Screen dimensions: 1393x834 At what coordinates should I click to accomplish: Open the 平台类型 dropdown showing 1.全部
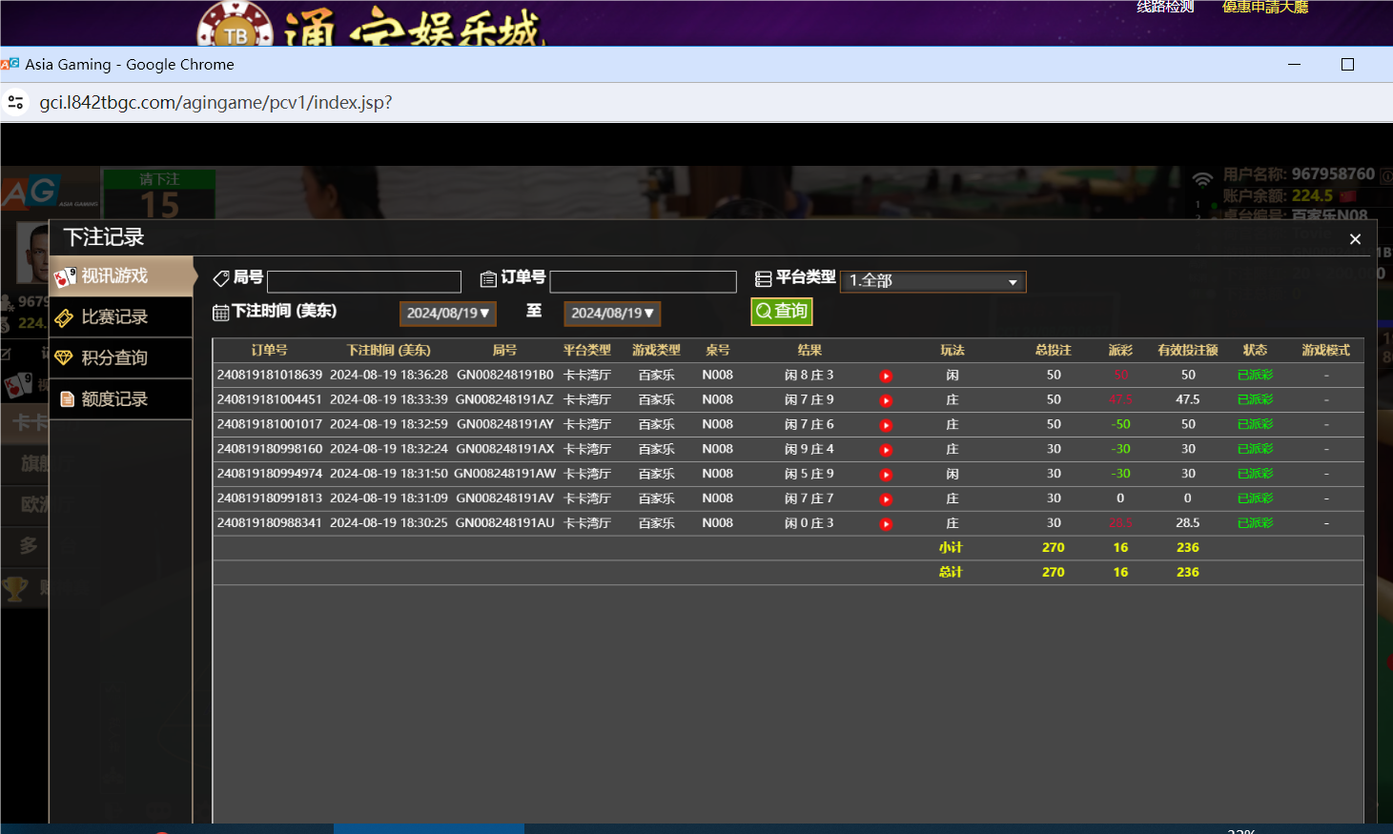(x=932, y=281)
